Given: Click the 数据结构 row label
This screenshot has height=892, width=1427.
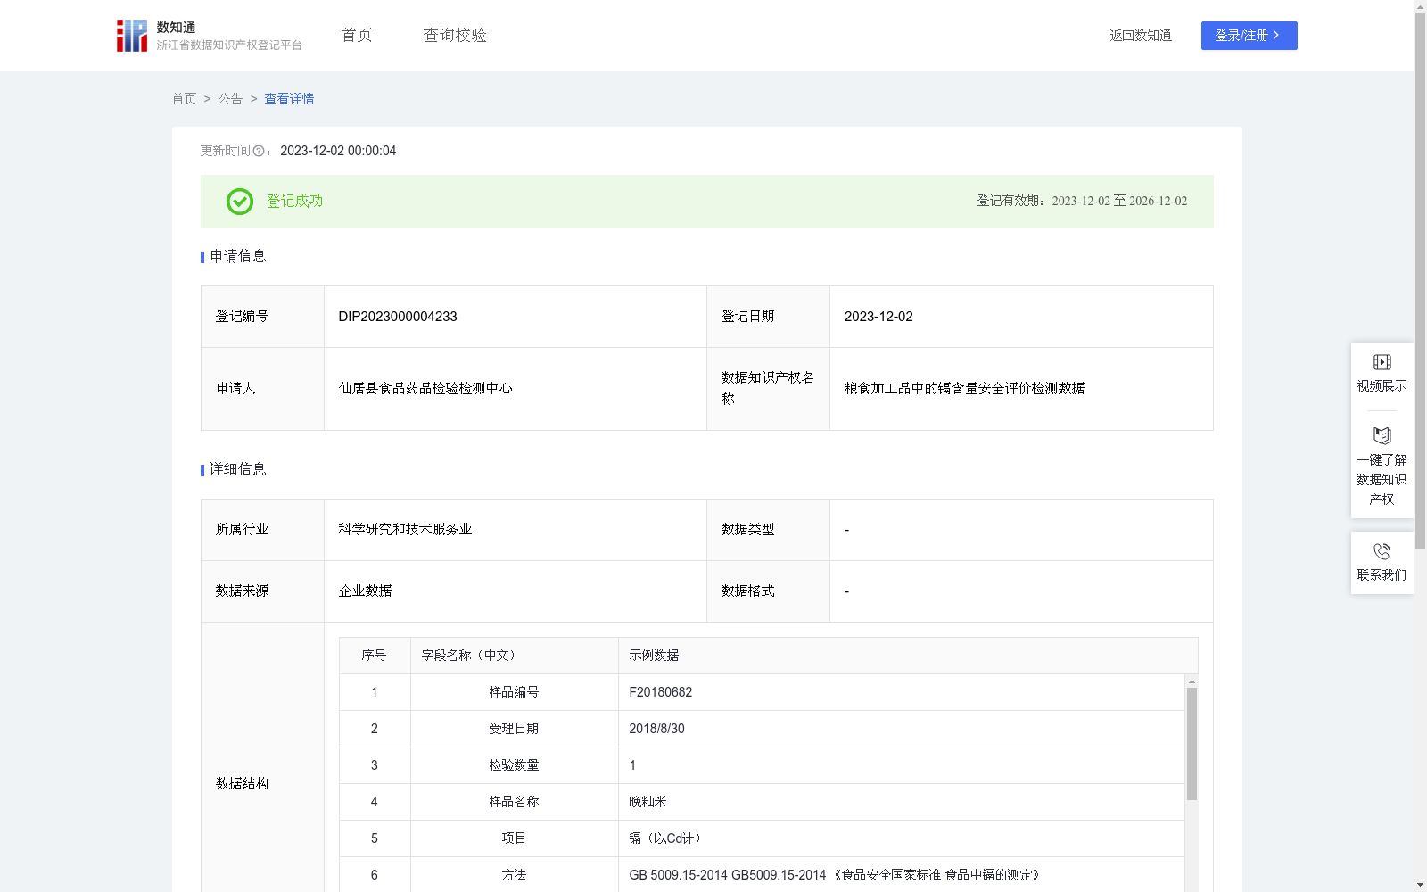Looking at the screenshot, I should (242, 783).
